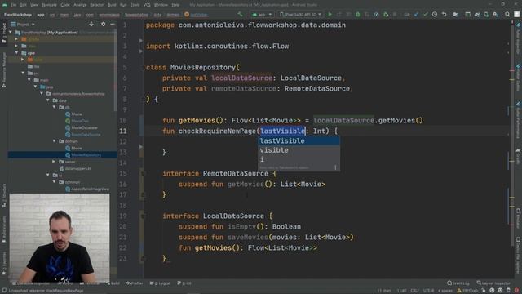Click '4 spaces' indent setting in status bar

pyautogui.click(x=445, y=291)
